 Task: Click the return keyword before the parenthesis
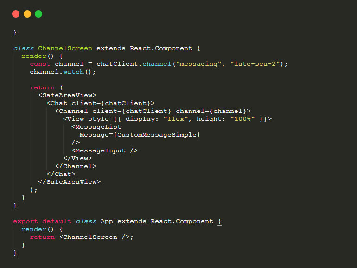click(42, 87)
